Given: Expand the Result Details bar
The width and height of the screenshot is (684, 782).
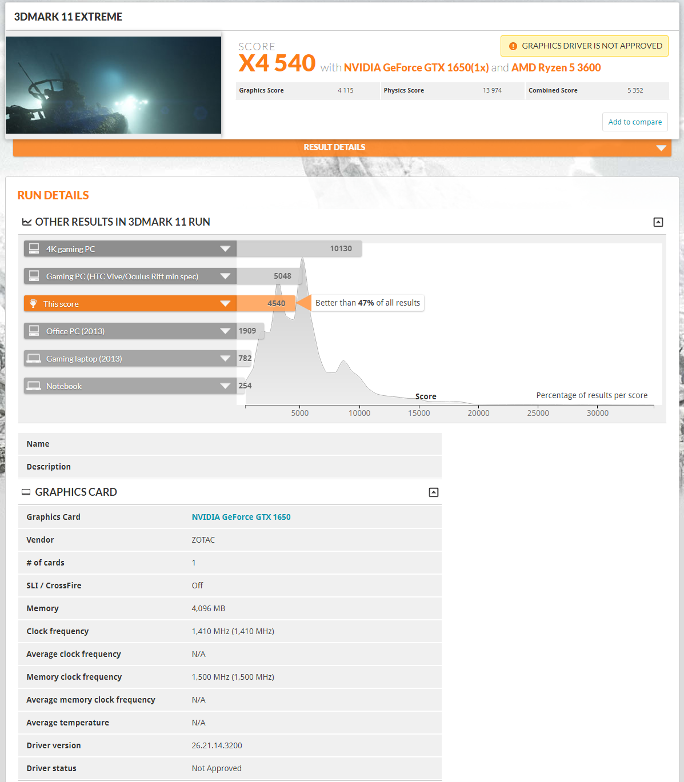Looking at the screenshot, I should (342, 147).
